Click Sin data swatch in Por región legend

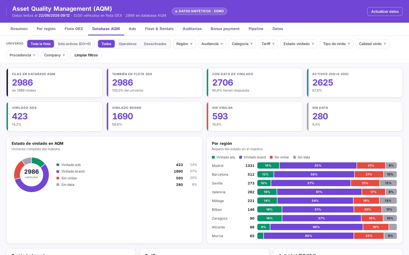[294, 157]
